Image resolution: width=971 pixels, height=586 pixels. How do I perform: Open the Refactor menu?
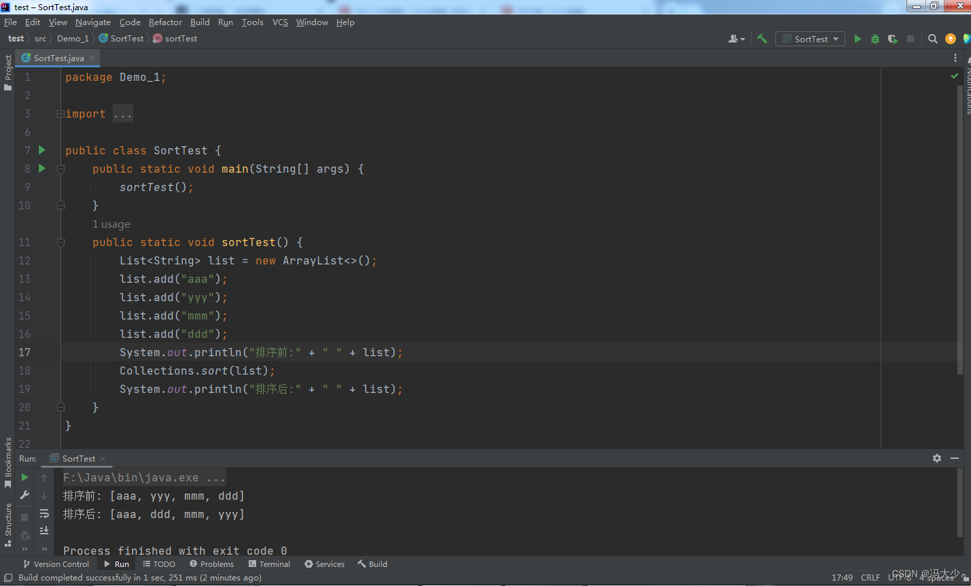tap(165, 22)
